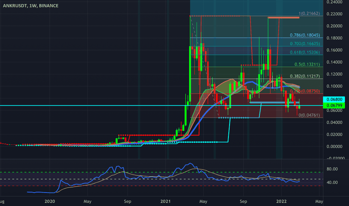349x206 pixels.
Task: Click the 80.00 RSI axis label
Action: (x=332, y=169)
